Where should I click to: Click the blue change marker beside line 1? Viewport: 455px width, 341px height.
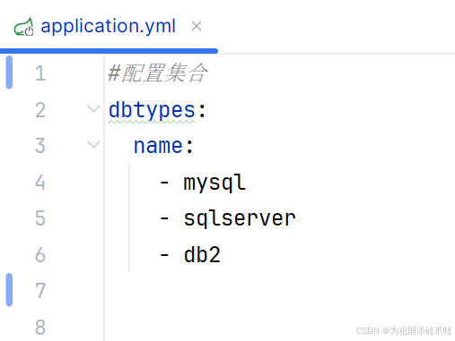coord(9,72)
